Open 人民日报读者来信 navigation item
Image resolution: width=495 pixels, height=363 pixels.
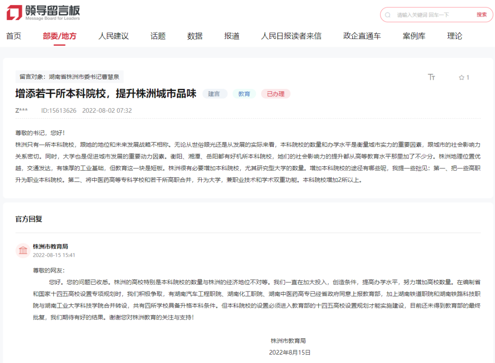pos(291,36)
